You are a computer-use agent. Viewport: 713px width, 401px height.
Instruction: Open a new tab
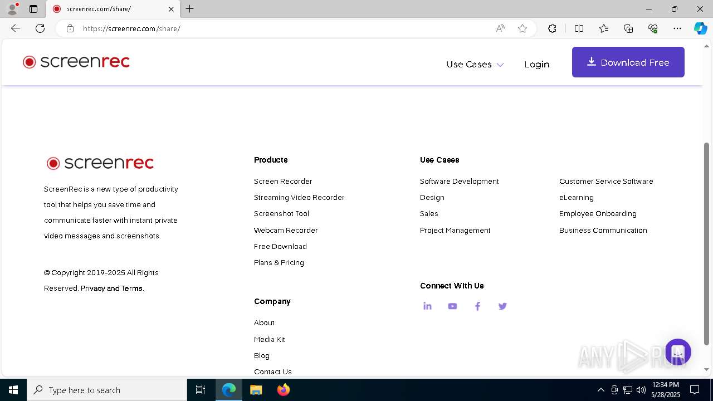click(x=190, y=9)
